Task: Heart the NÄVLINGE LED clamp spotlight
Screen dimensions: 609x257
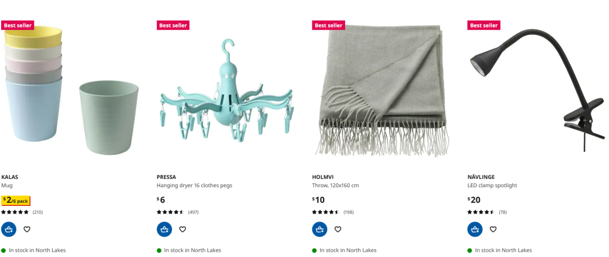Action: (x=493, y=229)
